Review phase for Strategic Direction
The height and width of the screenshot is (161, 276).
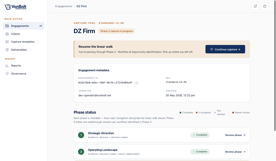pyautogui.click(x=235, y=135)
